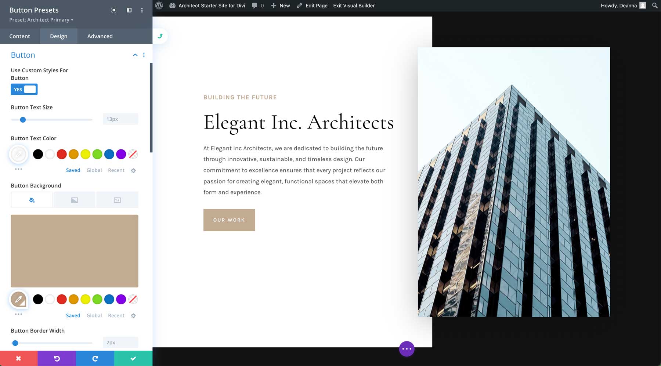This screenshot has height=366, width=661.
Task: Disable Use Custom Styles For Button
Action: tap(24, 89)
